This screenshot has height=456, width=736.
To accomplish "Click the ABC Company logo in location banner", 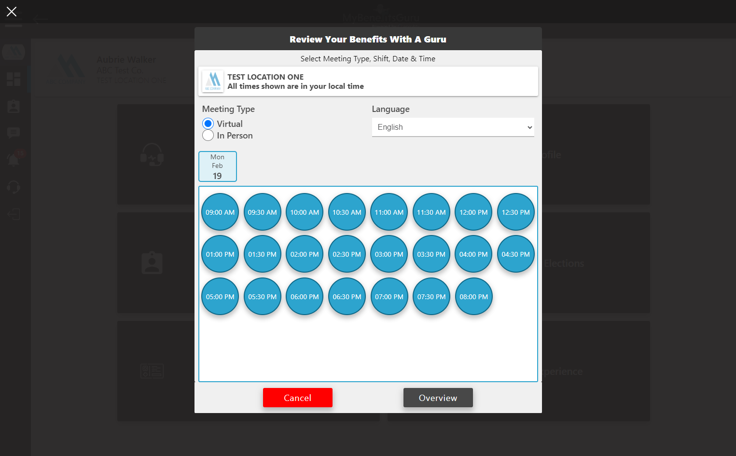I will pos(213,81).
